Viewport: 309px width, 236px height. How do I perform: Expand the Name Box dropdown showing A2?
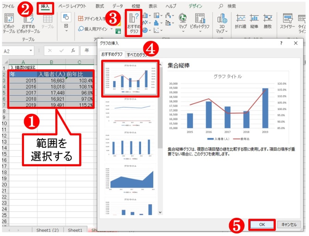click(x=31, y=51)
